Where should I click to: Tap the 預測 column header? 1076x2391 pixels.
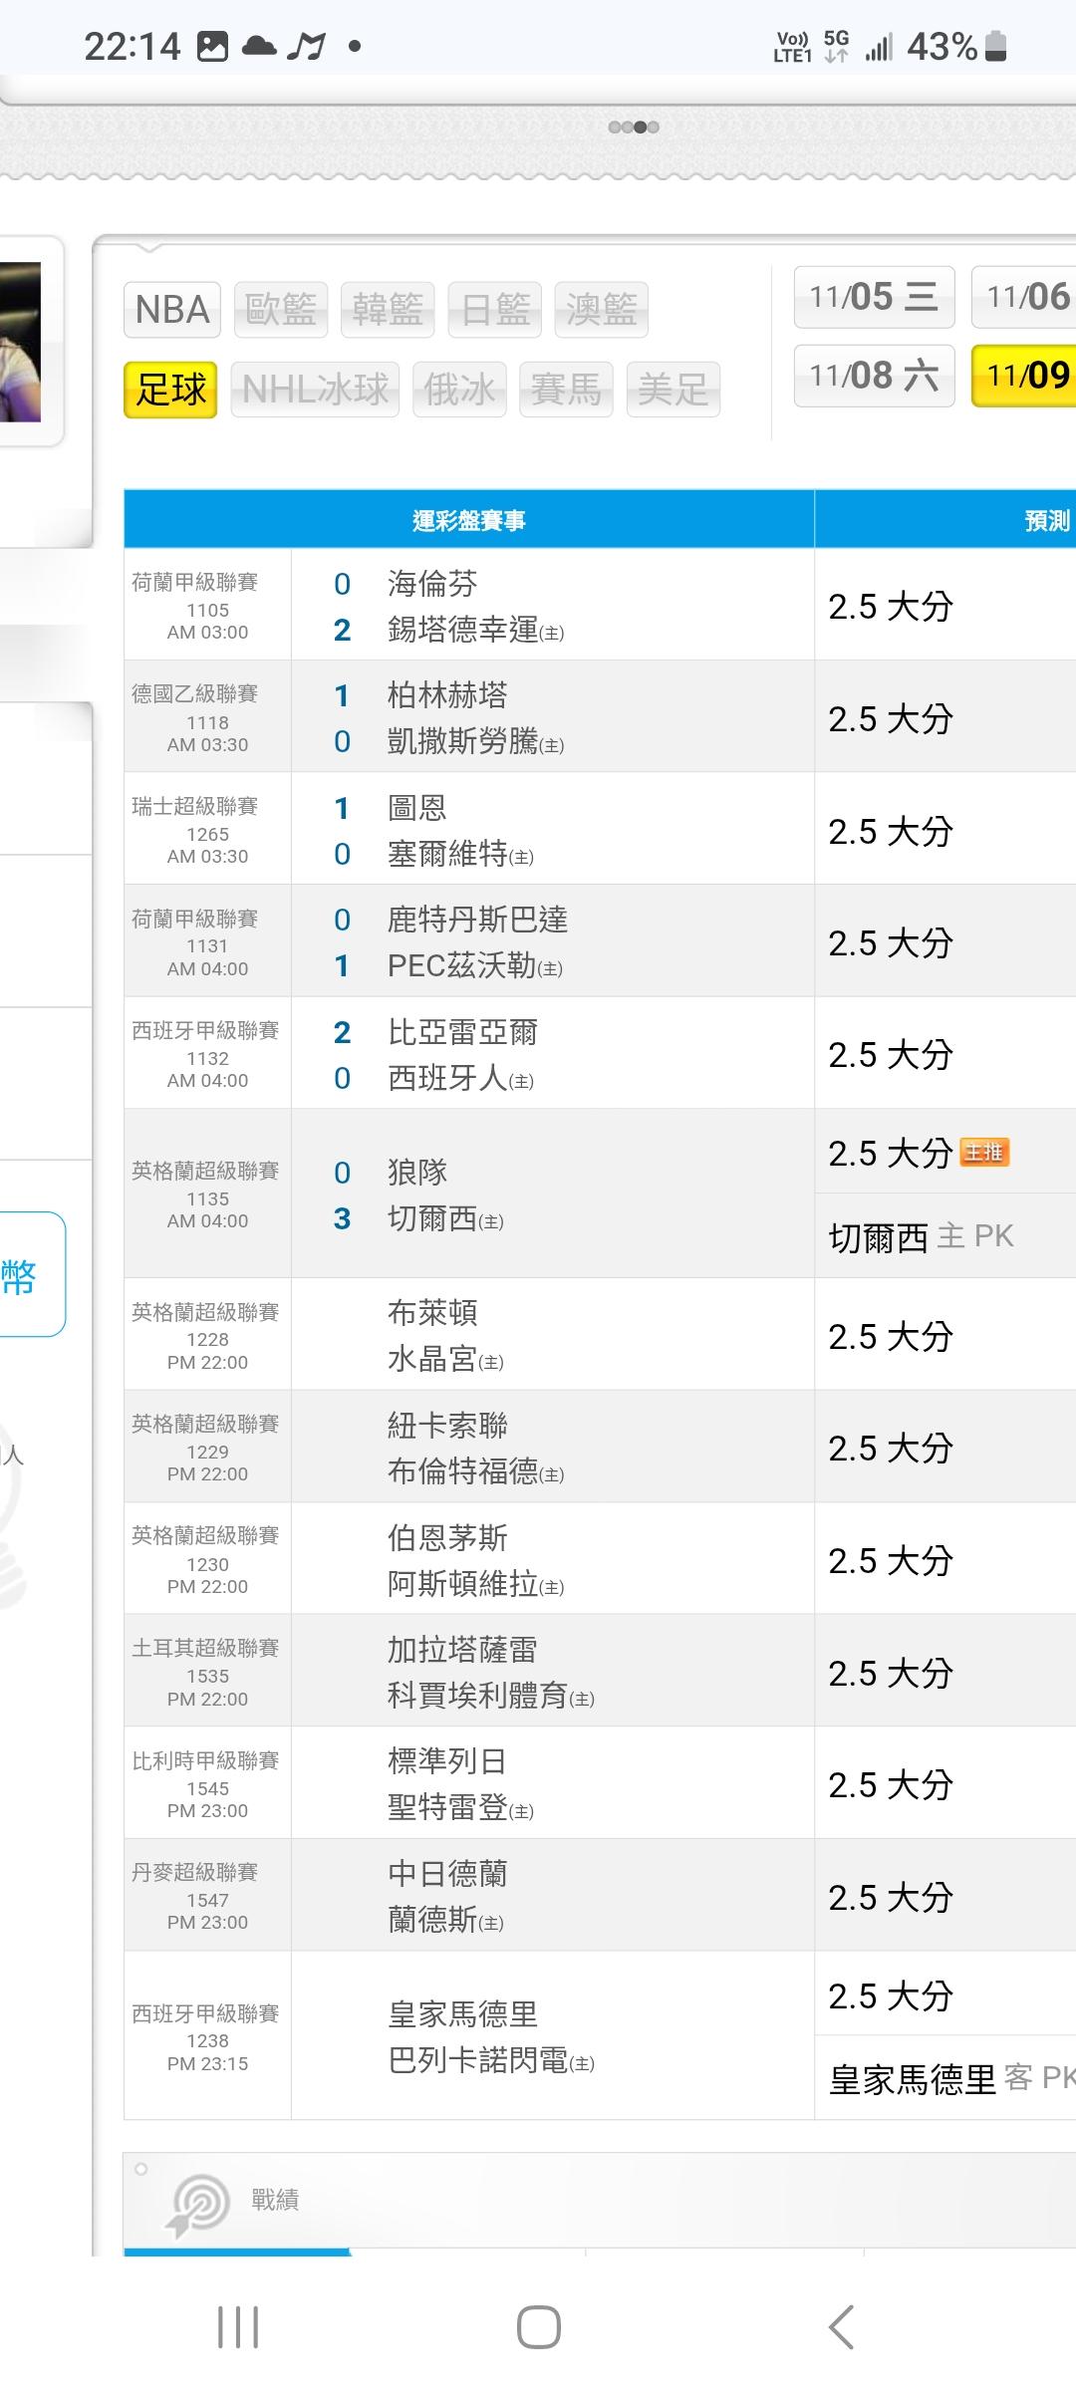coord(1047,520)
